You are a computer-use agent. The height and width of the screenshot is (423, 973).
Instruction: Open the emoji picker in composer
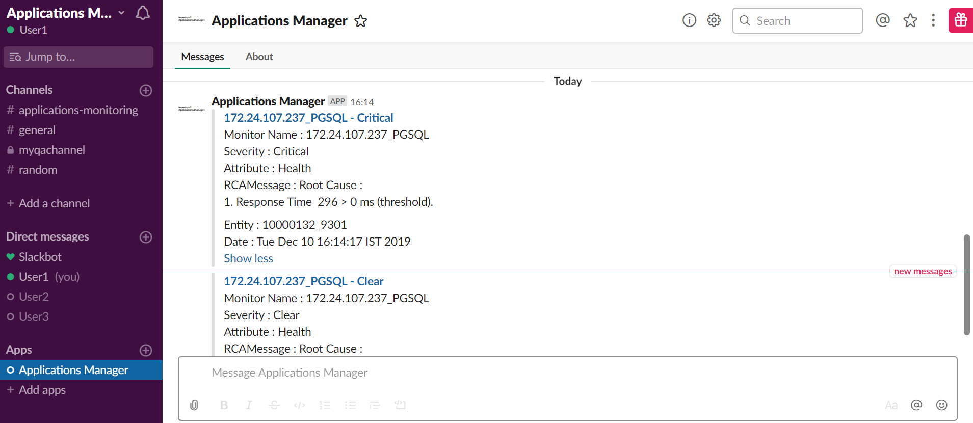[x=941, y=405]
